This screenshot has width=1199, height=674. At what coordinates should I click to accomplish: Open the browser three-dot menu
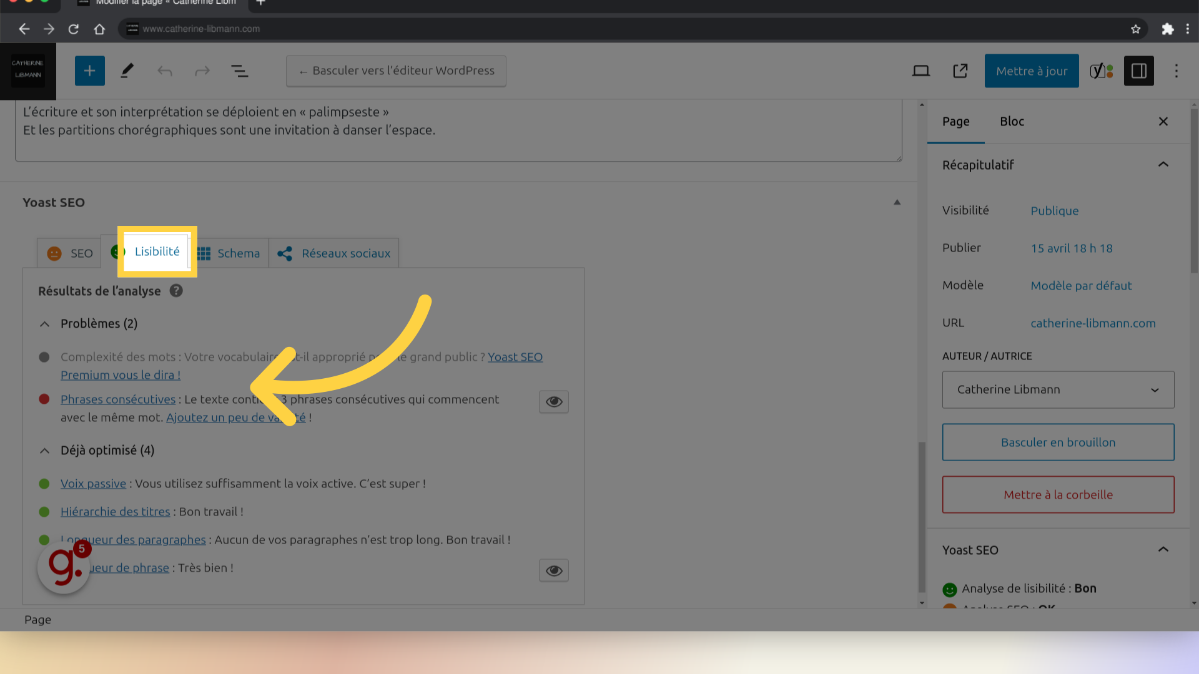coord(1188,29)
